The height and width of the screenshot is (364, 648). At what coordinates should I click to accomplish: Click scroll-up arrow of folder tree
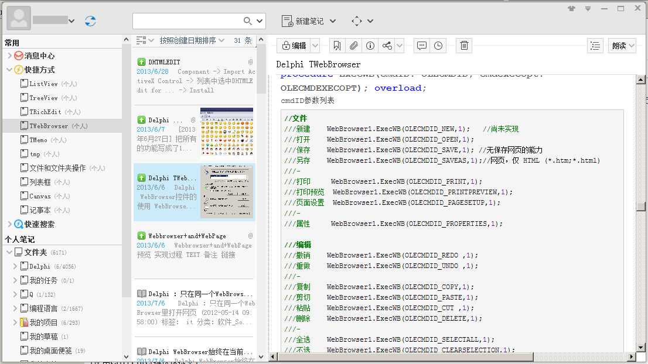click(x=126, y=40)
